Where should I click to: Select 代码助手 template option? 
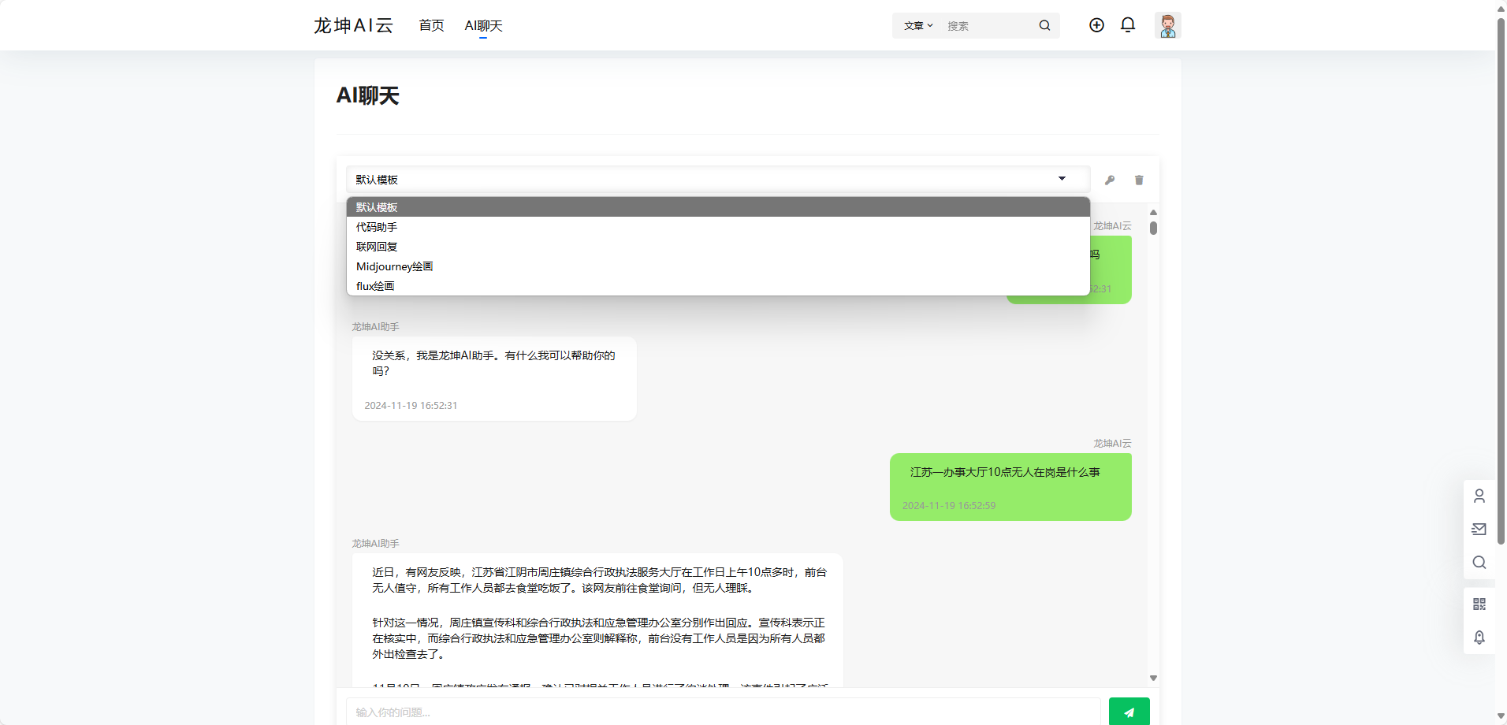tap(718, 227)
